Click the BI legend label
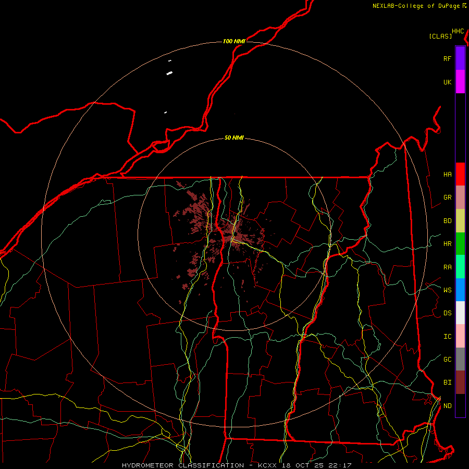Image resolution: width=469 pixels, height=469 pixels. point(447,382)
